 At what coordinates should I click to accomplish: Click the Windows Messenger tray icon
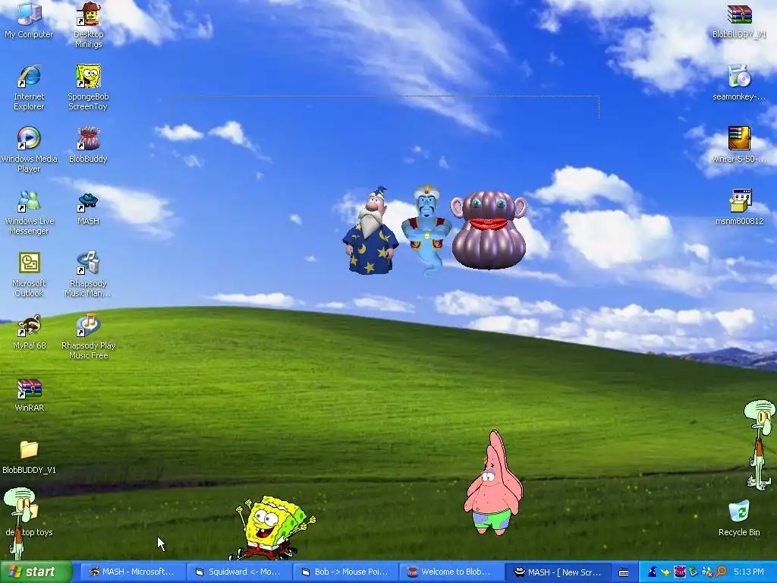pos(706,572)
